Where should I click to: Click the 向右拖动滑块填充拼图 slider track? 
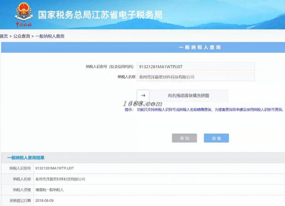[x=189, y=95]
